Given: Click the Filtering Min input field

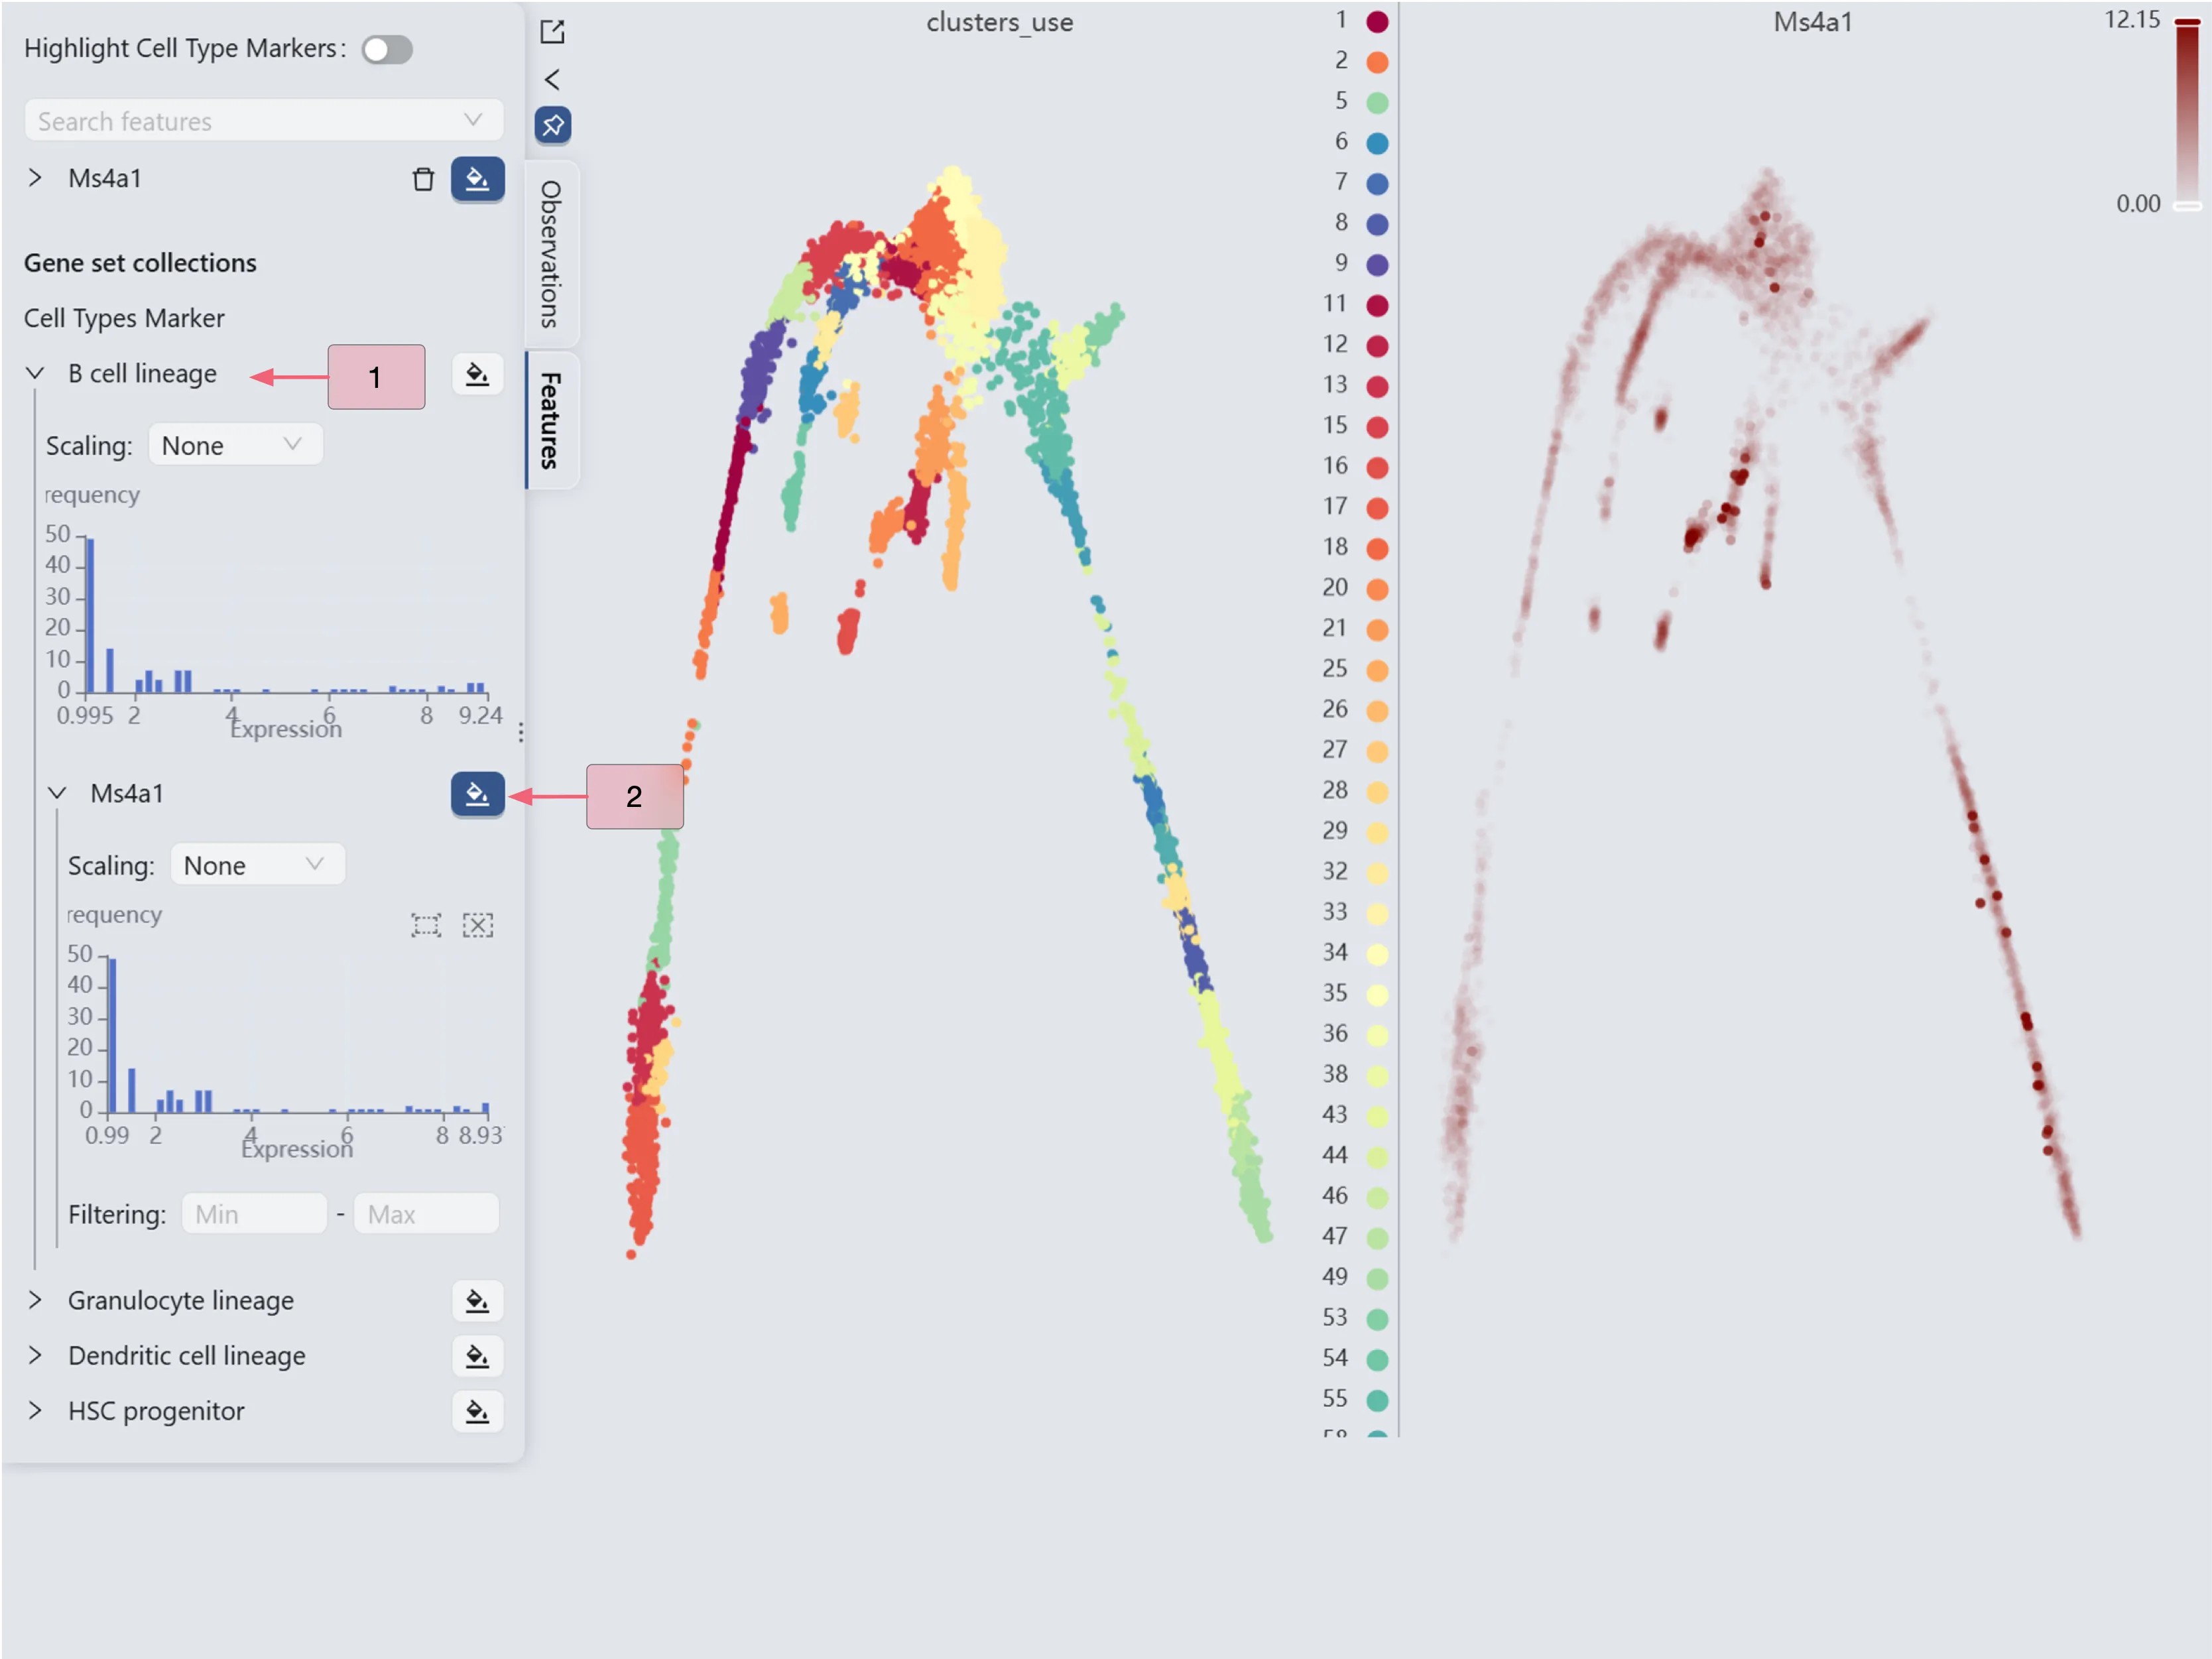Looking at the screenshot, I should click(254, 1214).
